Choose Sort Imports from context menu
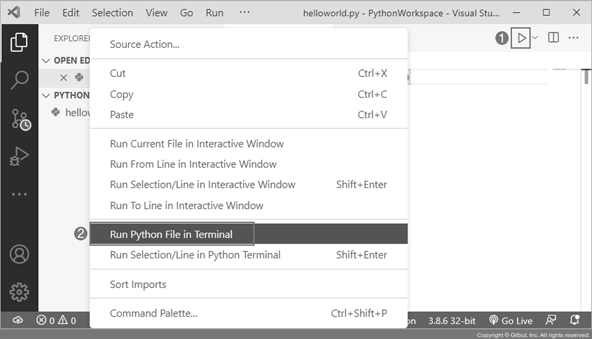The height and width of the screenshot is (339, 592). click(x=138, y=285)
